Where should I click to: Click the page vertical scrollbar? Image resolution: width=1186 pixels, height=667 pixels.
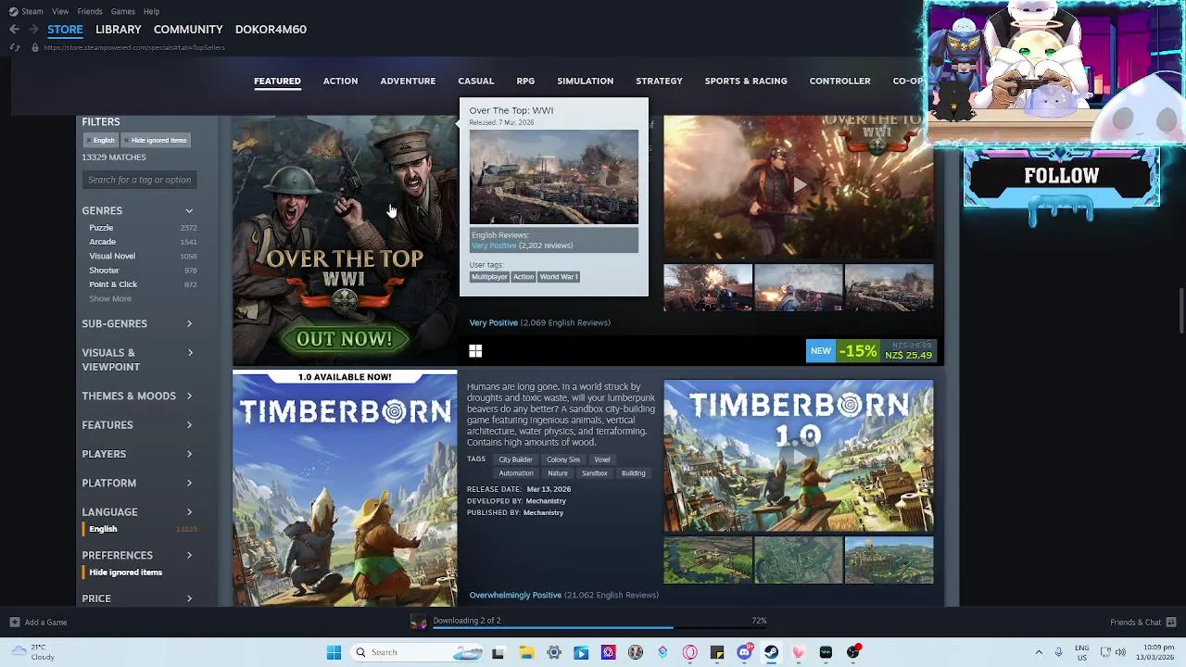pos(1181,310)
